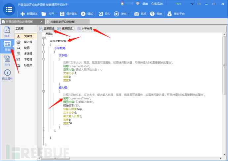Click the user avatar icon in title bar
The image size is (228, 161).
(x=122, y=4)
